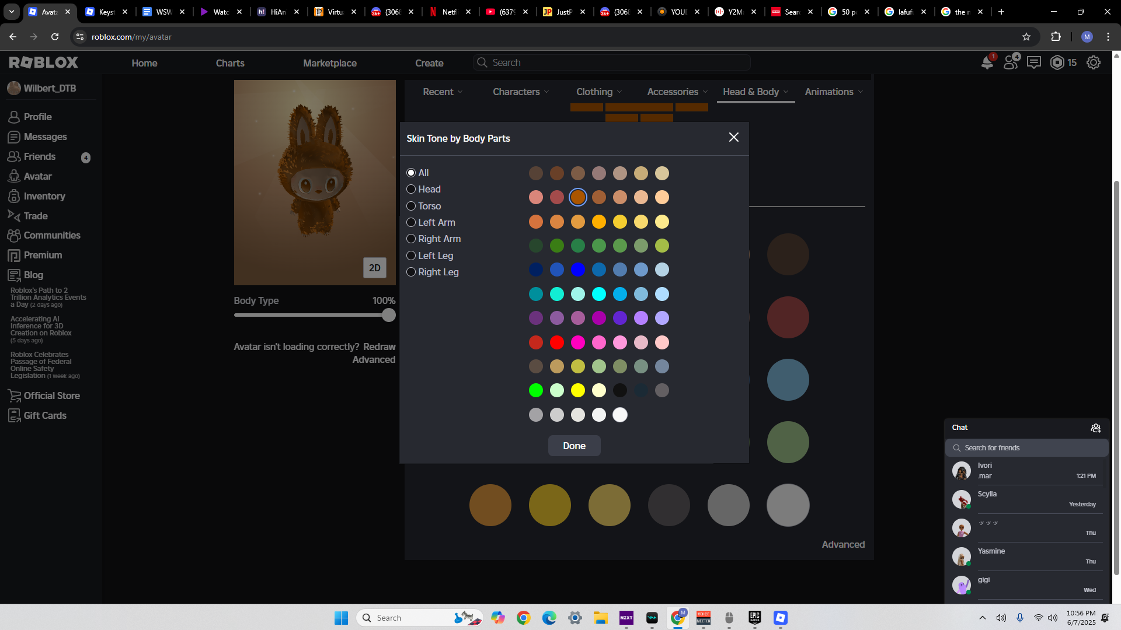Go to the Charts nav item
The image size is (1121, 630).
[230, 63]
